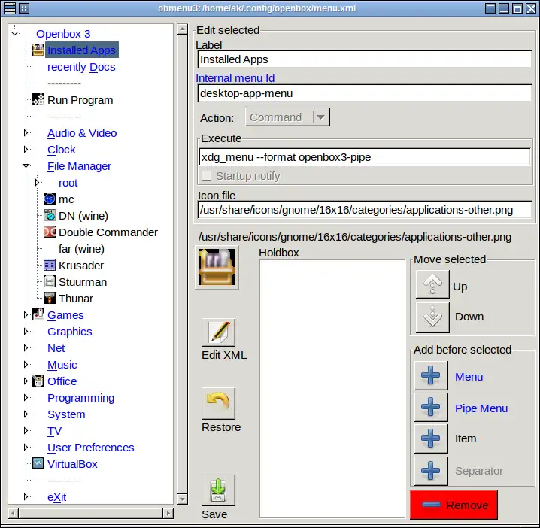Image resolution: width=540 pixels, height=528 pixels.
Task: Move selected item Up
Action: pyautogui.click(x=432, y=284)
